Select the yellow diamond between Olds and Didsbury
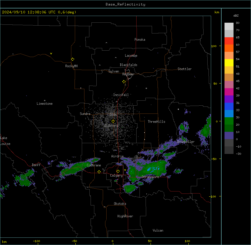251x245 pixels. 113,121
